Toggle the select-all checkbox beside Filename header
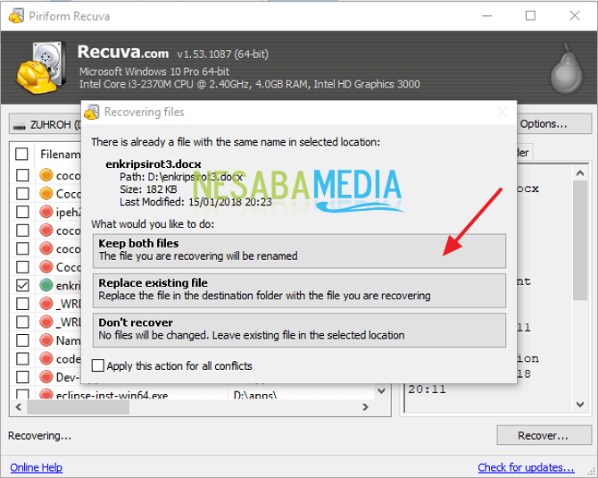The image size is (598, 478). coord(21,155)
